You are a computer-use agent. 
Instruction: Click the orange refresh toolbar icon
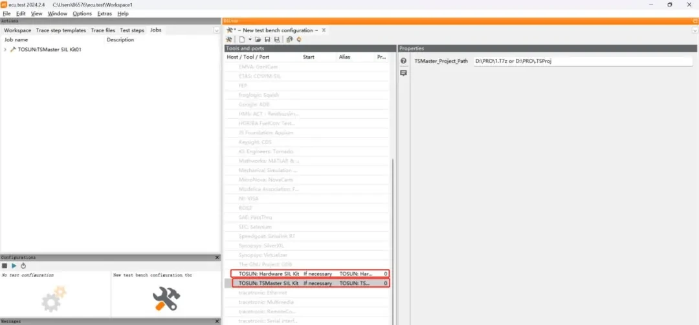pos(299,39)
